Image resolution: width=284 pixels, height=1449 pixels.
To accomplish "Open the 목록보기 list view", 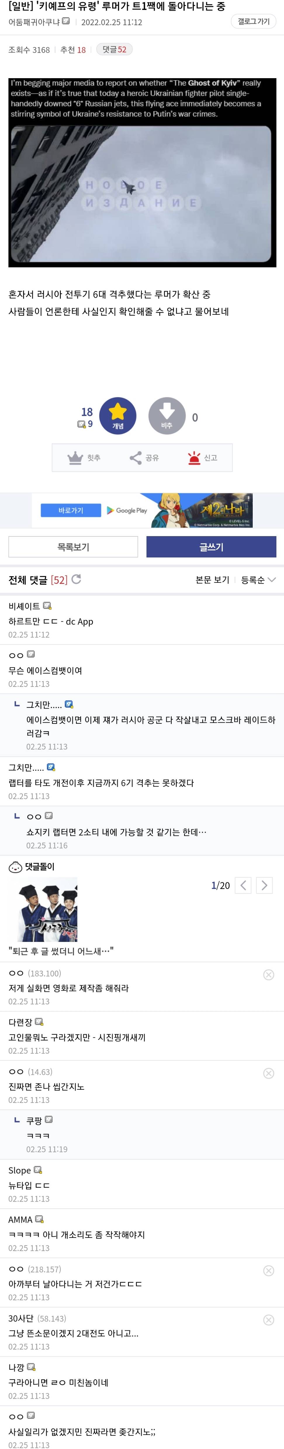I will (x=73, y=547).
